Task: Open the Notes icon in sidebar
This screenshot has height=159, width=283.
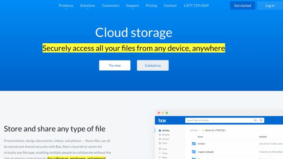Action: (x=160, y=153)
